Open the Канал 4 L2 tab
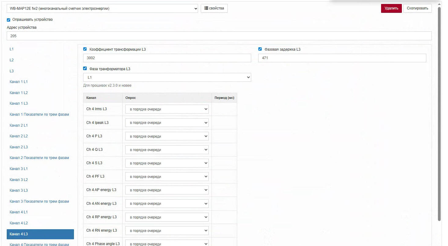The height and width of the screenshot is (246, 448). [19, 223]
